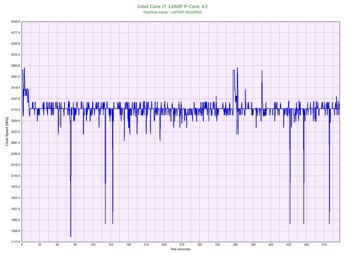Pick the "360" tick on the time axis
The height and width of the screenshot is (258, 345).
coord(235,245)
